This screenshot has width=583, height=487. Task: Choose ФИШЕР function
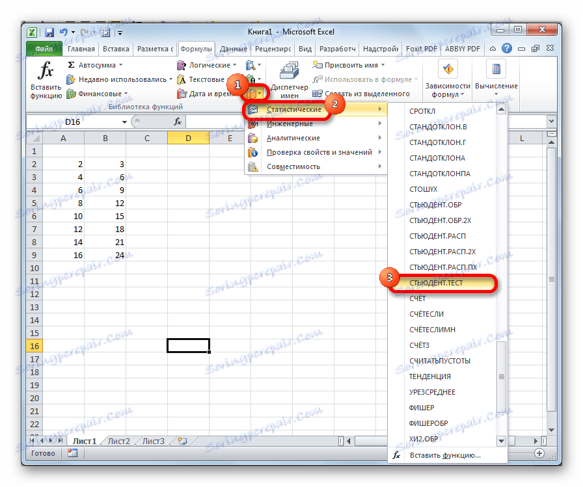(x=442, y=408)
